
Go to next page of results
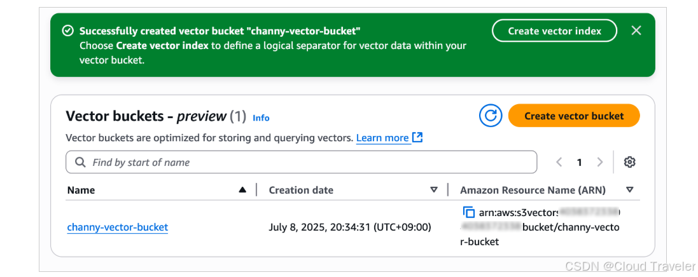599,162
